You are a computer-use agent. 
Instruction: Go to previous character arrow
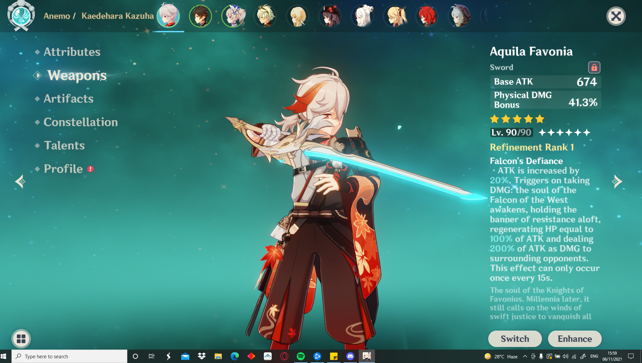coord(20,182)
